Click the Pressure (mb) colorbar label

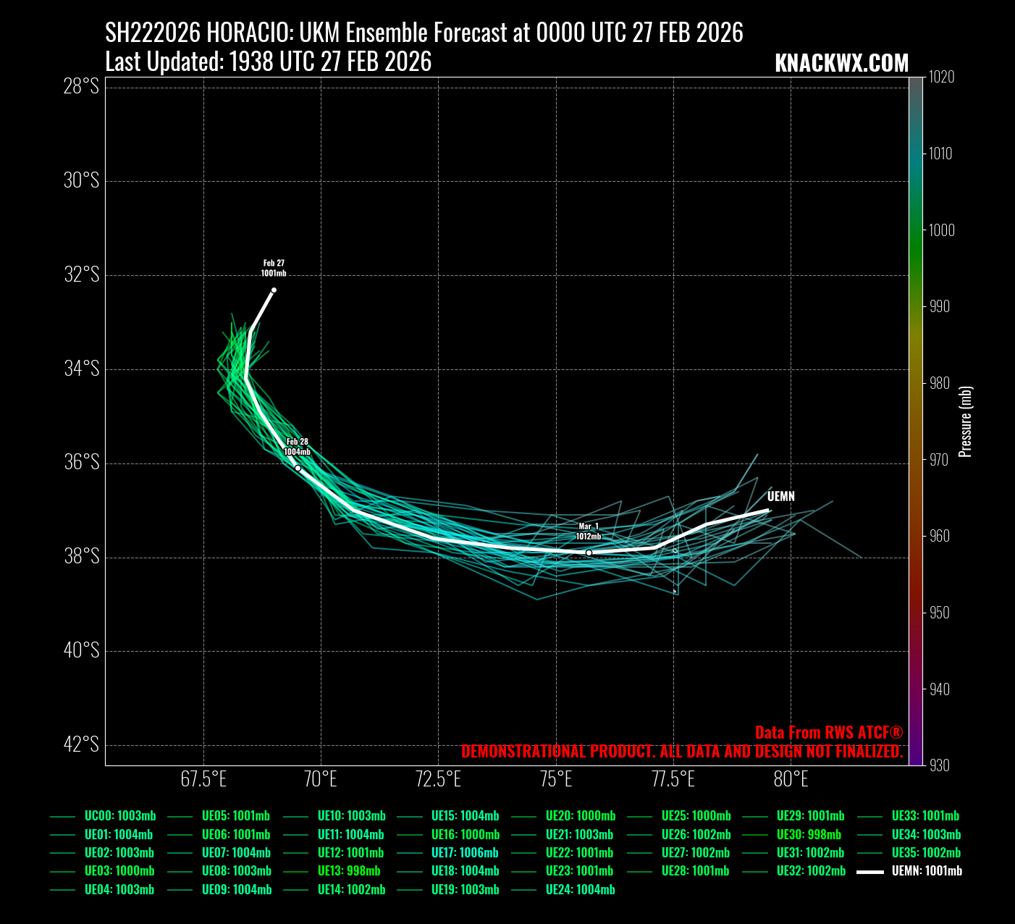click(x=965, y=421)
